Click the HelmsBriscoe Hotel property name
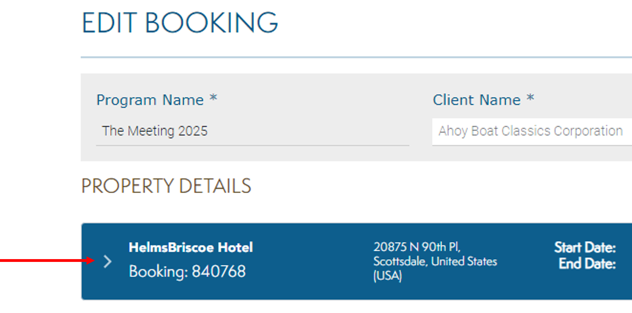 191,247
